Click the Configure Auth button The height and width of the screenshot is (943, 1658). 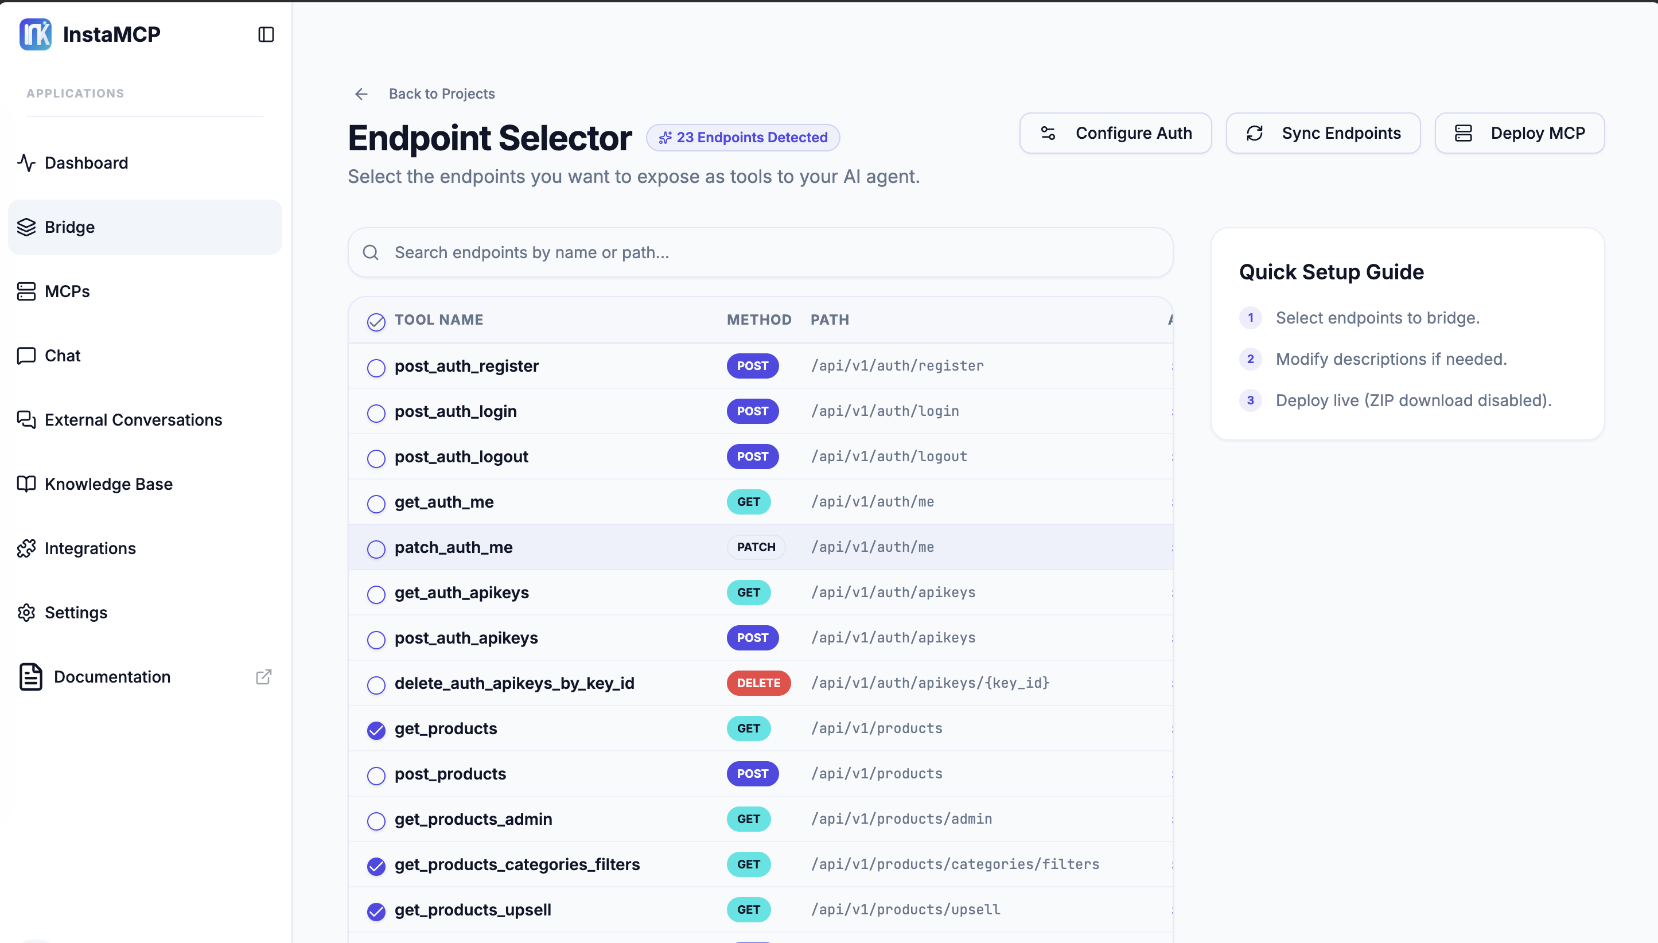(x=1115, y=134)
